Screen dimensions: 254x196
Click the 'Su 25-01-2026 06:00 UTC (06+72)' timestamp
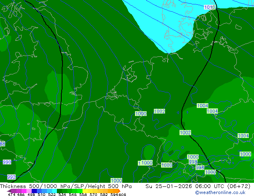click(x=198, y=186)
